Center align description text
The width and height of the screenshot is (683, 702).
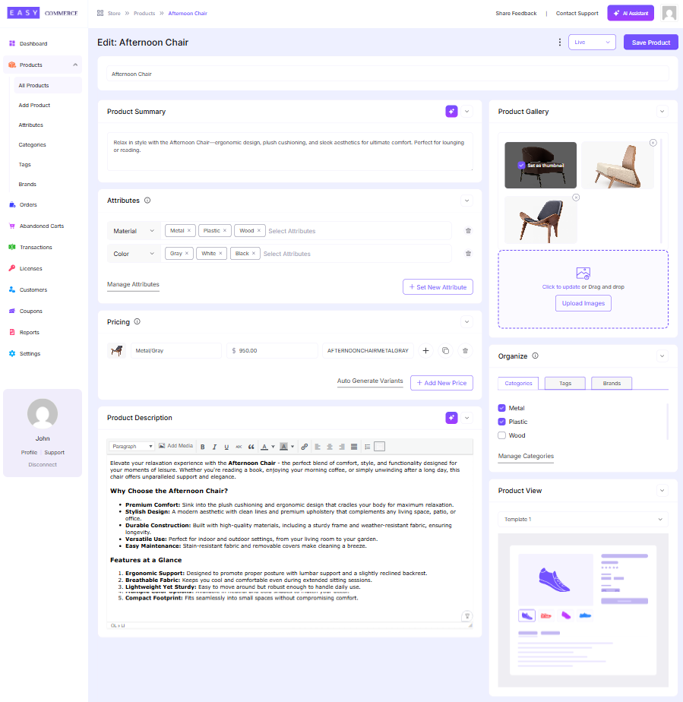click(330, 447)
